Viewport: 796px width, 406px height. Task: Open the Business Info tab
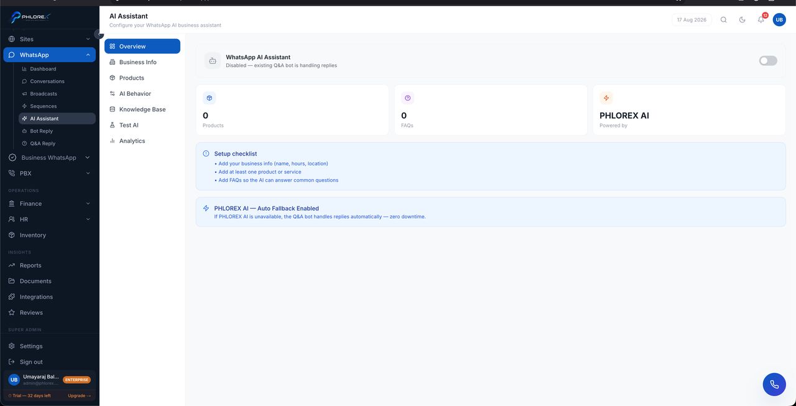[142, 62]
